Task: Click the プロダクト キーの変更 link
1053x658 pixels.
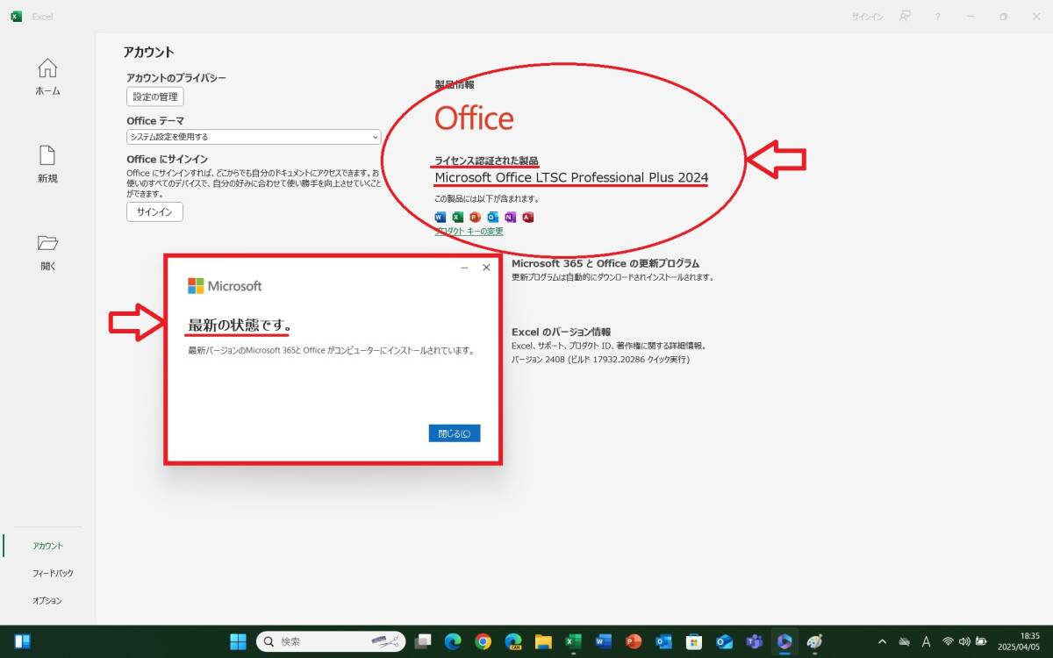Action: pyautogui.click(x=469, y=232)
